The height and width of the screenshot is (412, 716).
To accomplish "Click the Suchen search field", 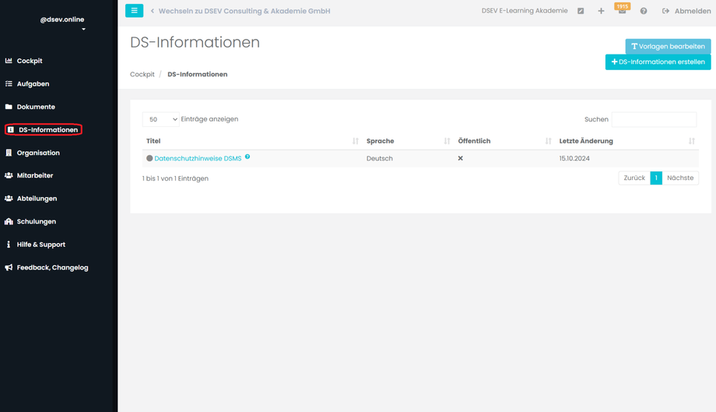I will click(x=654, y=119).
